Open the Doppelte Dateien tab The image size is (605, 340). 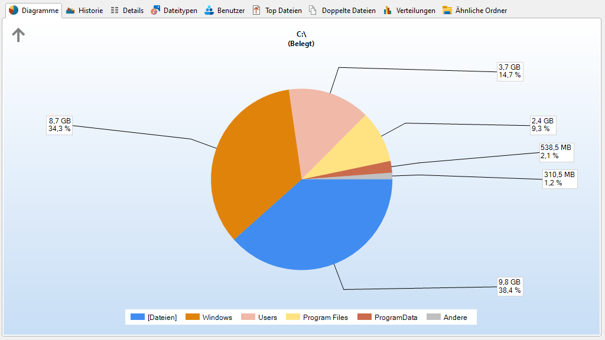342,11
